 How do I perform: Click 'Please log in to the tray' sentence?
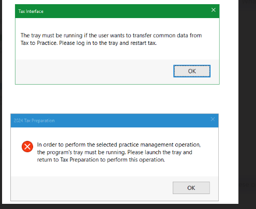[88, 43]
